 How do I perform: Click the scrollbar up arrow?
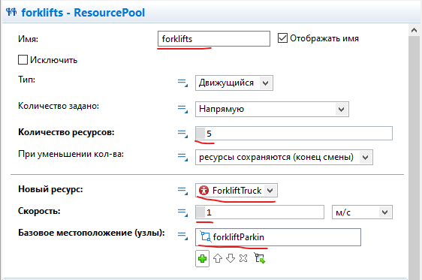pos(414,30)
